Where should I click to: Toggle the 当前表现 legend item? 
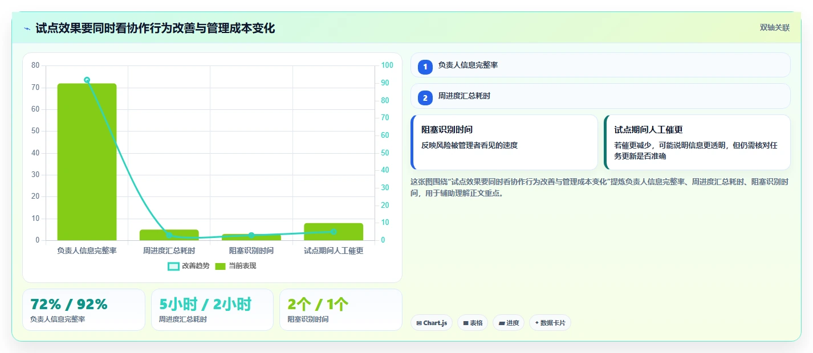(x=235, y=266)
